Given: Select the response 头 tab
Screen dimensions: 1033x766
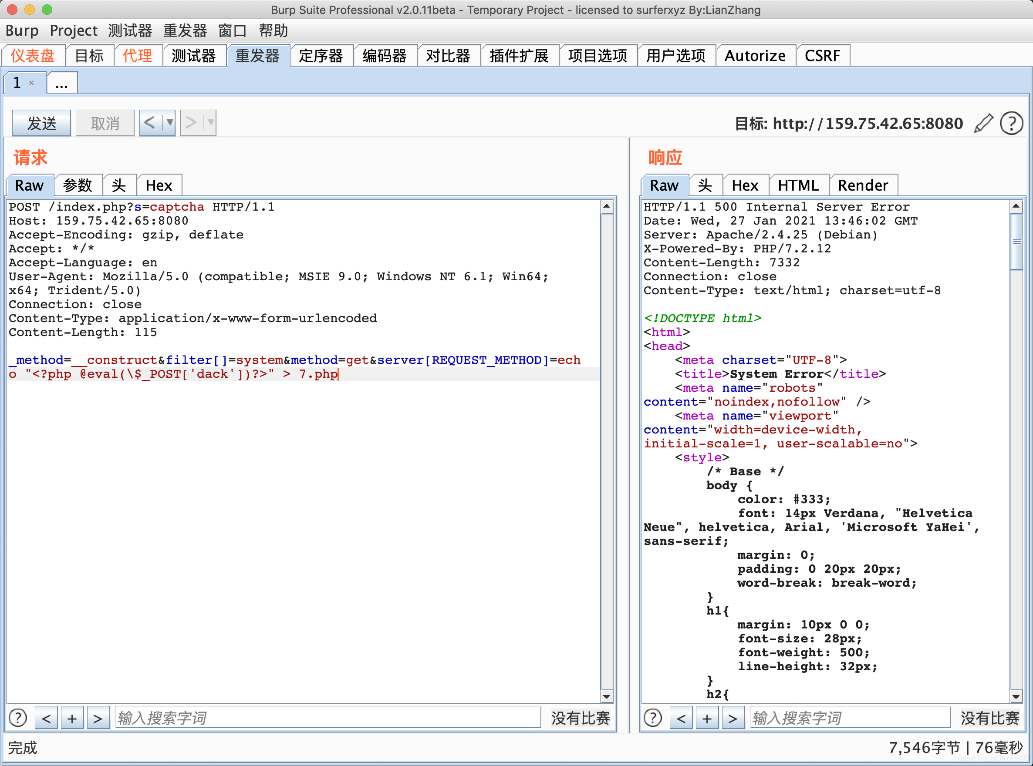Looking at the screenshot, I should click(706, 185).
